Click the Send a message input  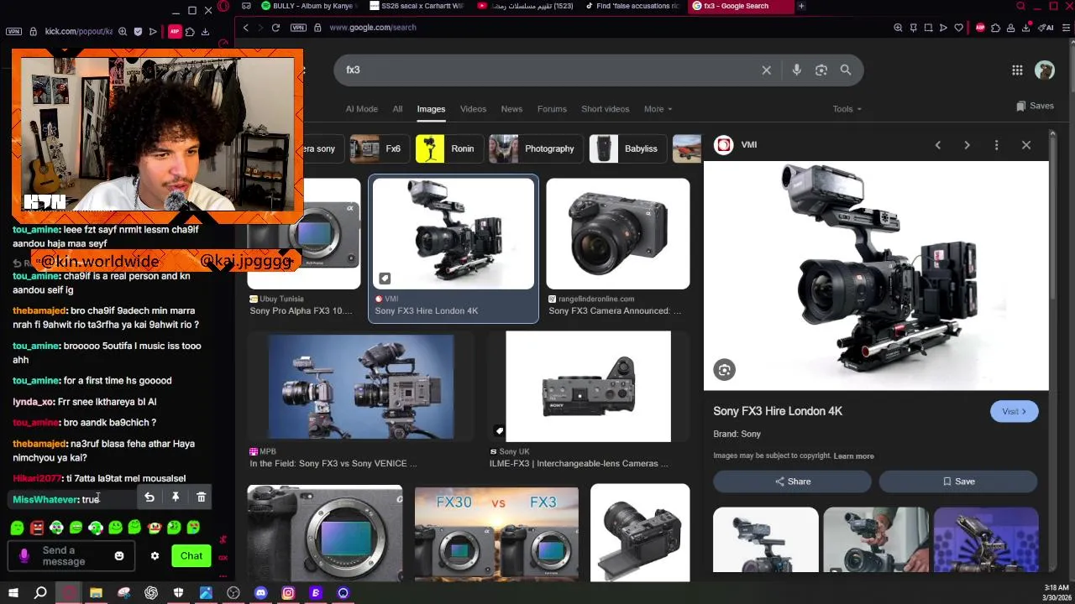[71, 556]
